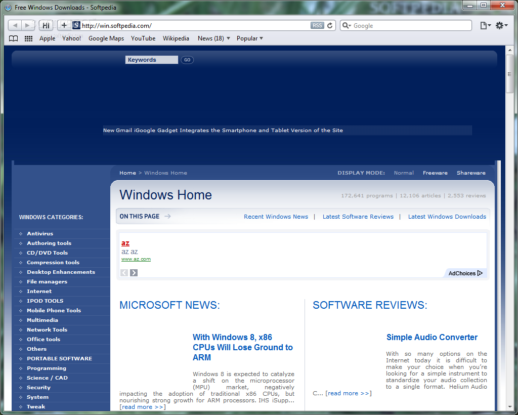Open the www.az.com ad link

[136, 259]
